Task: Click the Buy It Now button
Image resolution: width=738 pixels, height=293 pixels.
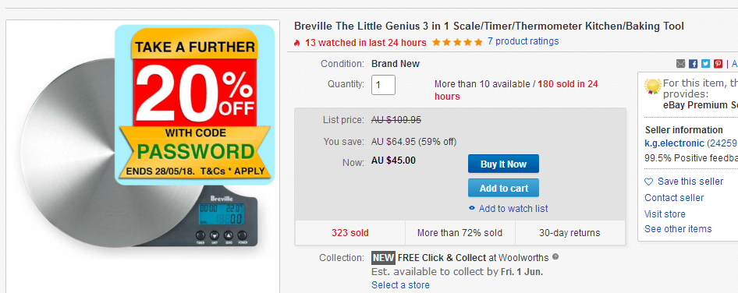Action: click(x=503, y=164)
